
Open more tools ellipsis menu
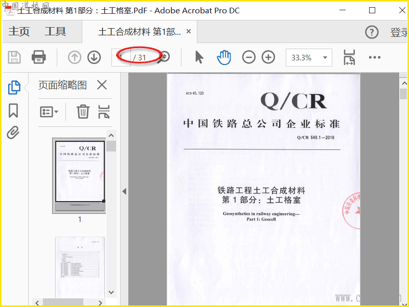(x=375, y=57)
